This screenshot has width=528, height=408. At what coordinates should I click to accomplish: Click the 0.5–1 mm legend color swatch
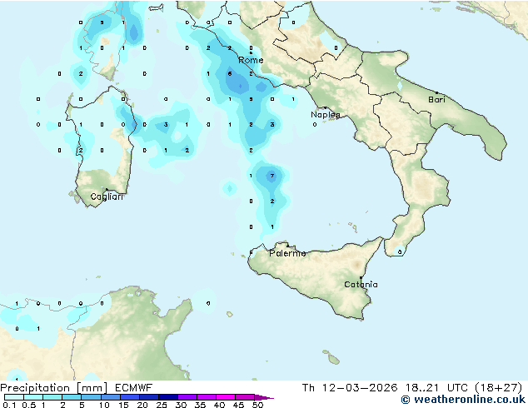[33, 397]
